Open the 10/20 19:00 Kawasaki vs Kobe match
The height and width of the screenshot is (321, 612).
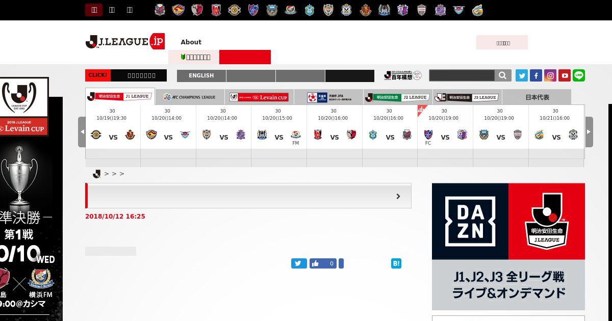pyautogui.click(x=500, y=127)
